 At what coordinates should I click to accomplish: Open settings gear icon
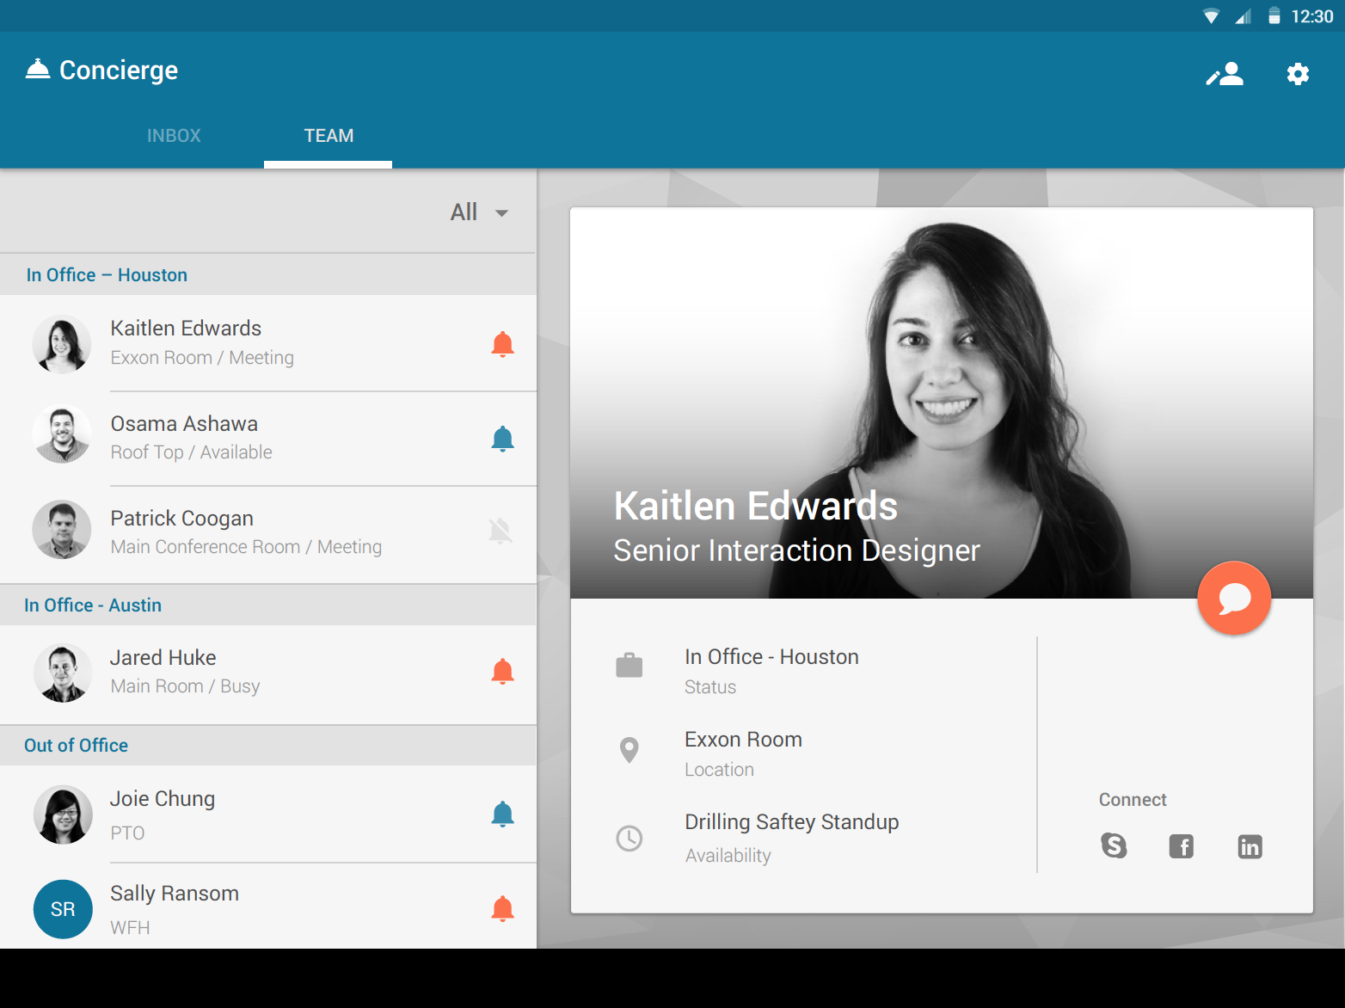pos(1298,74)
